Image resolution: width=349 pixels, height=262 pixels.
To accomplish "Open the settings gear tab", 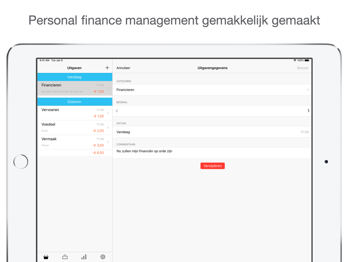I will [x=103, y=257].
